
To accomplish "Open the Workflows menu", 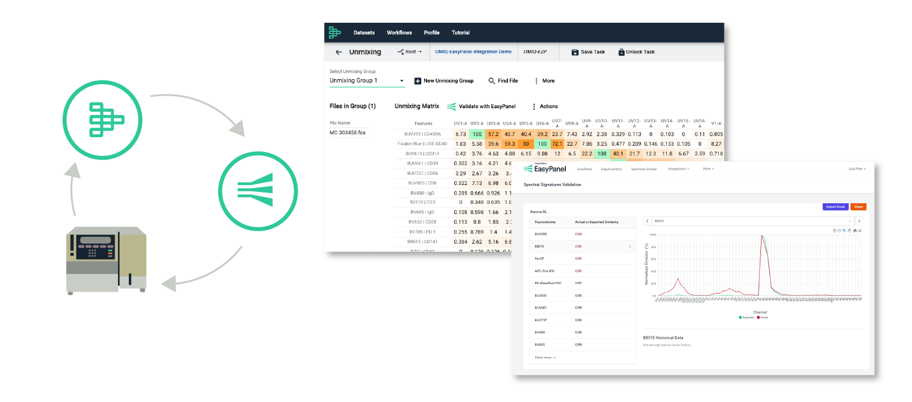I will pyautogui.click(x=399, y=32).
